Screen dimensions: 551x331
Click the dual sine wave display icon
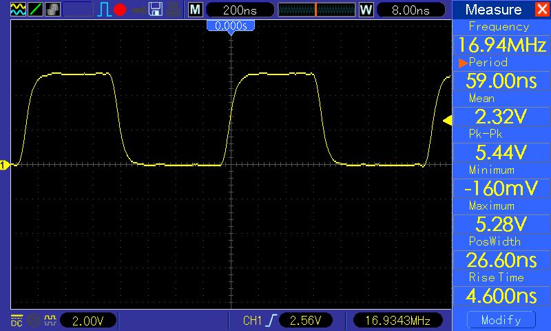[x=18, y=9]
